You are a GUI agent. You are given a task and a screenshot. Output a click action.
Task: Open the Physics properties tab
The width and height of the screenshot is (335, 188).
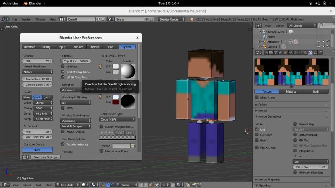[320, 53]
